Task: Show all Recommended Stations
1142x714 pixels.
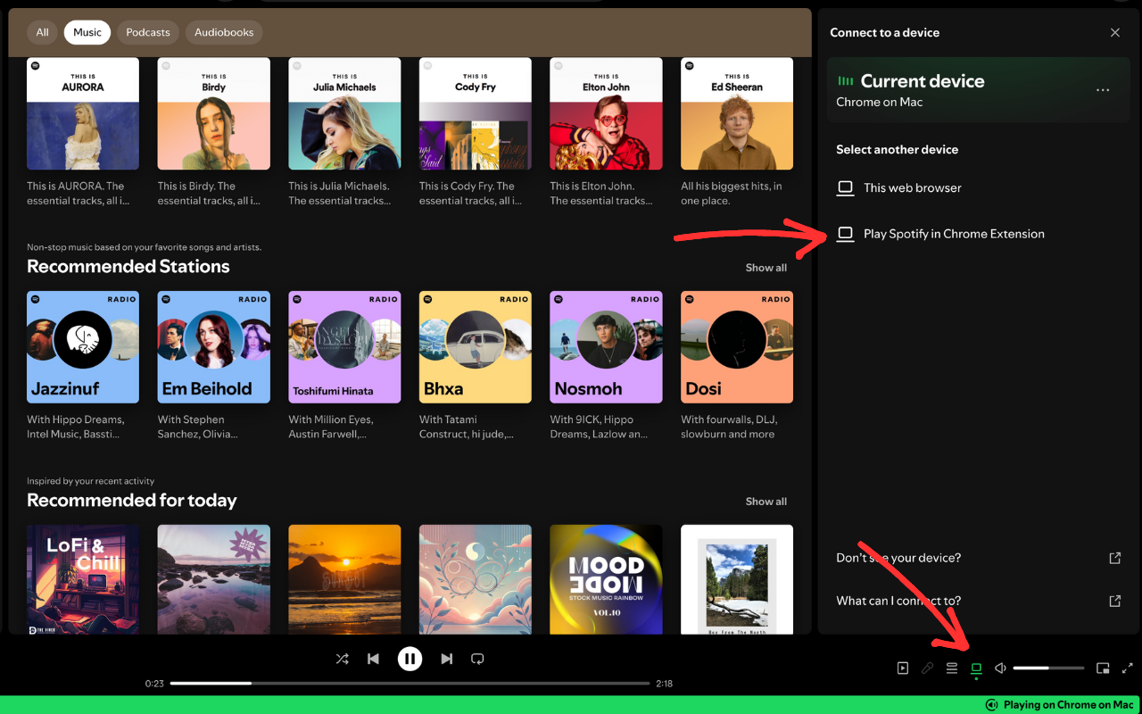Action: coord(766,268)
